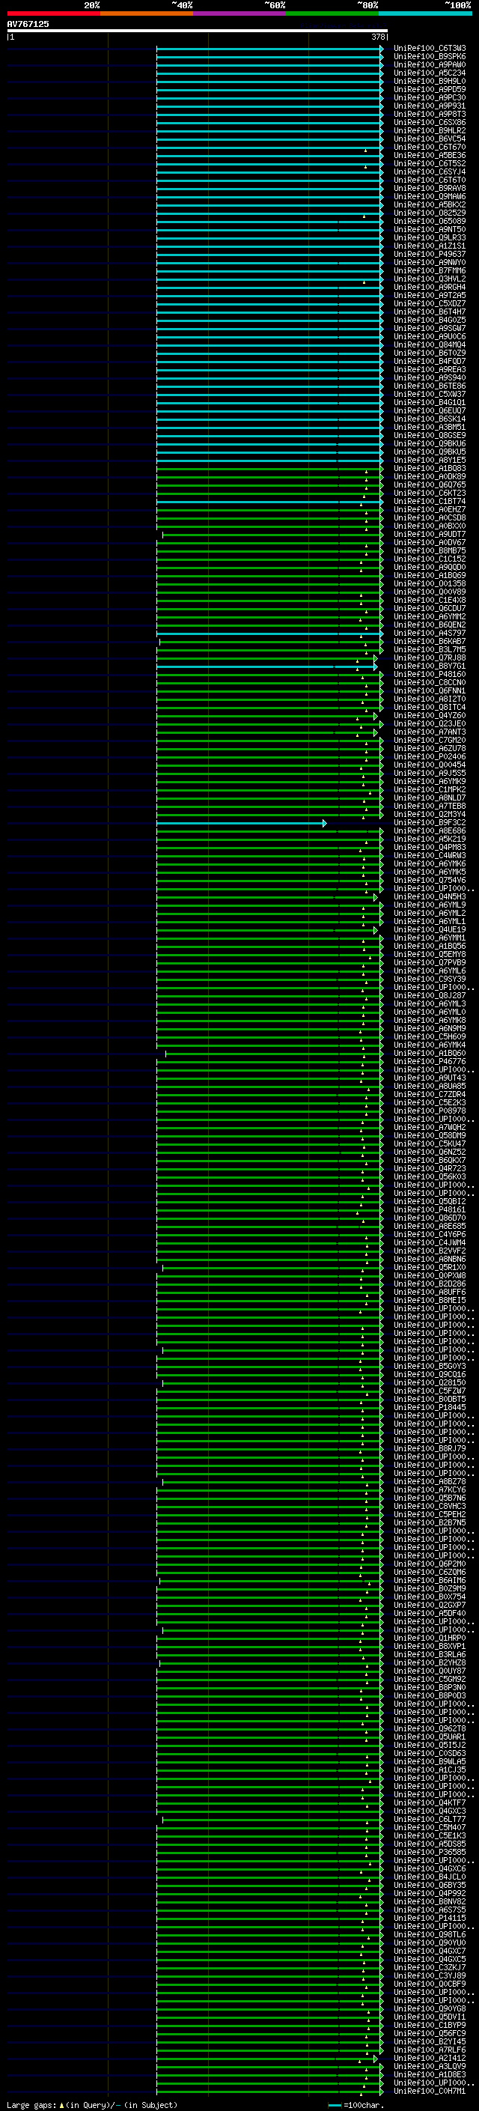Select hit label UniRef100_C3ZKJ7
Screen dimensions: 479x2111
click(x=430, y=1967)
